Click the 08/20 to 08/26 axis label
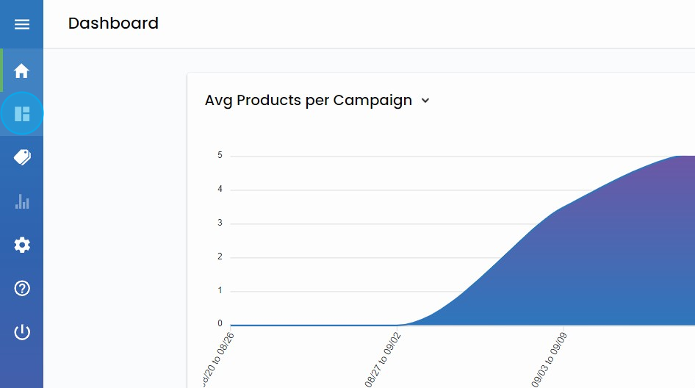 (218, 359)
